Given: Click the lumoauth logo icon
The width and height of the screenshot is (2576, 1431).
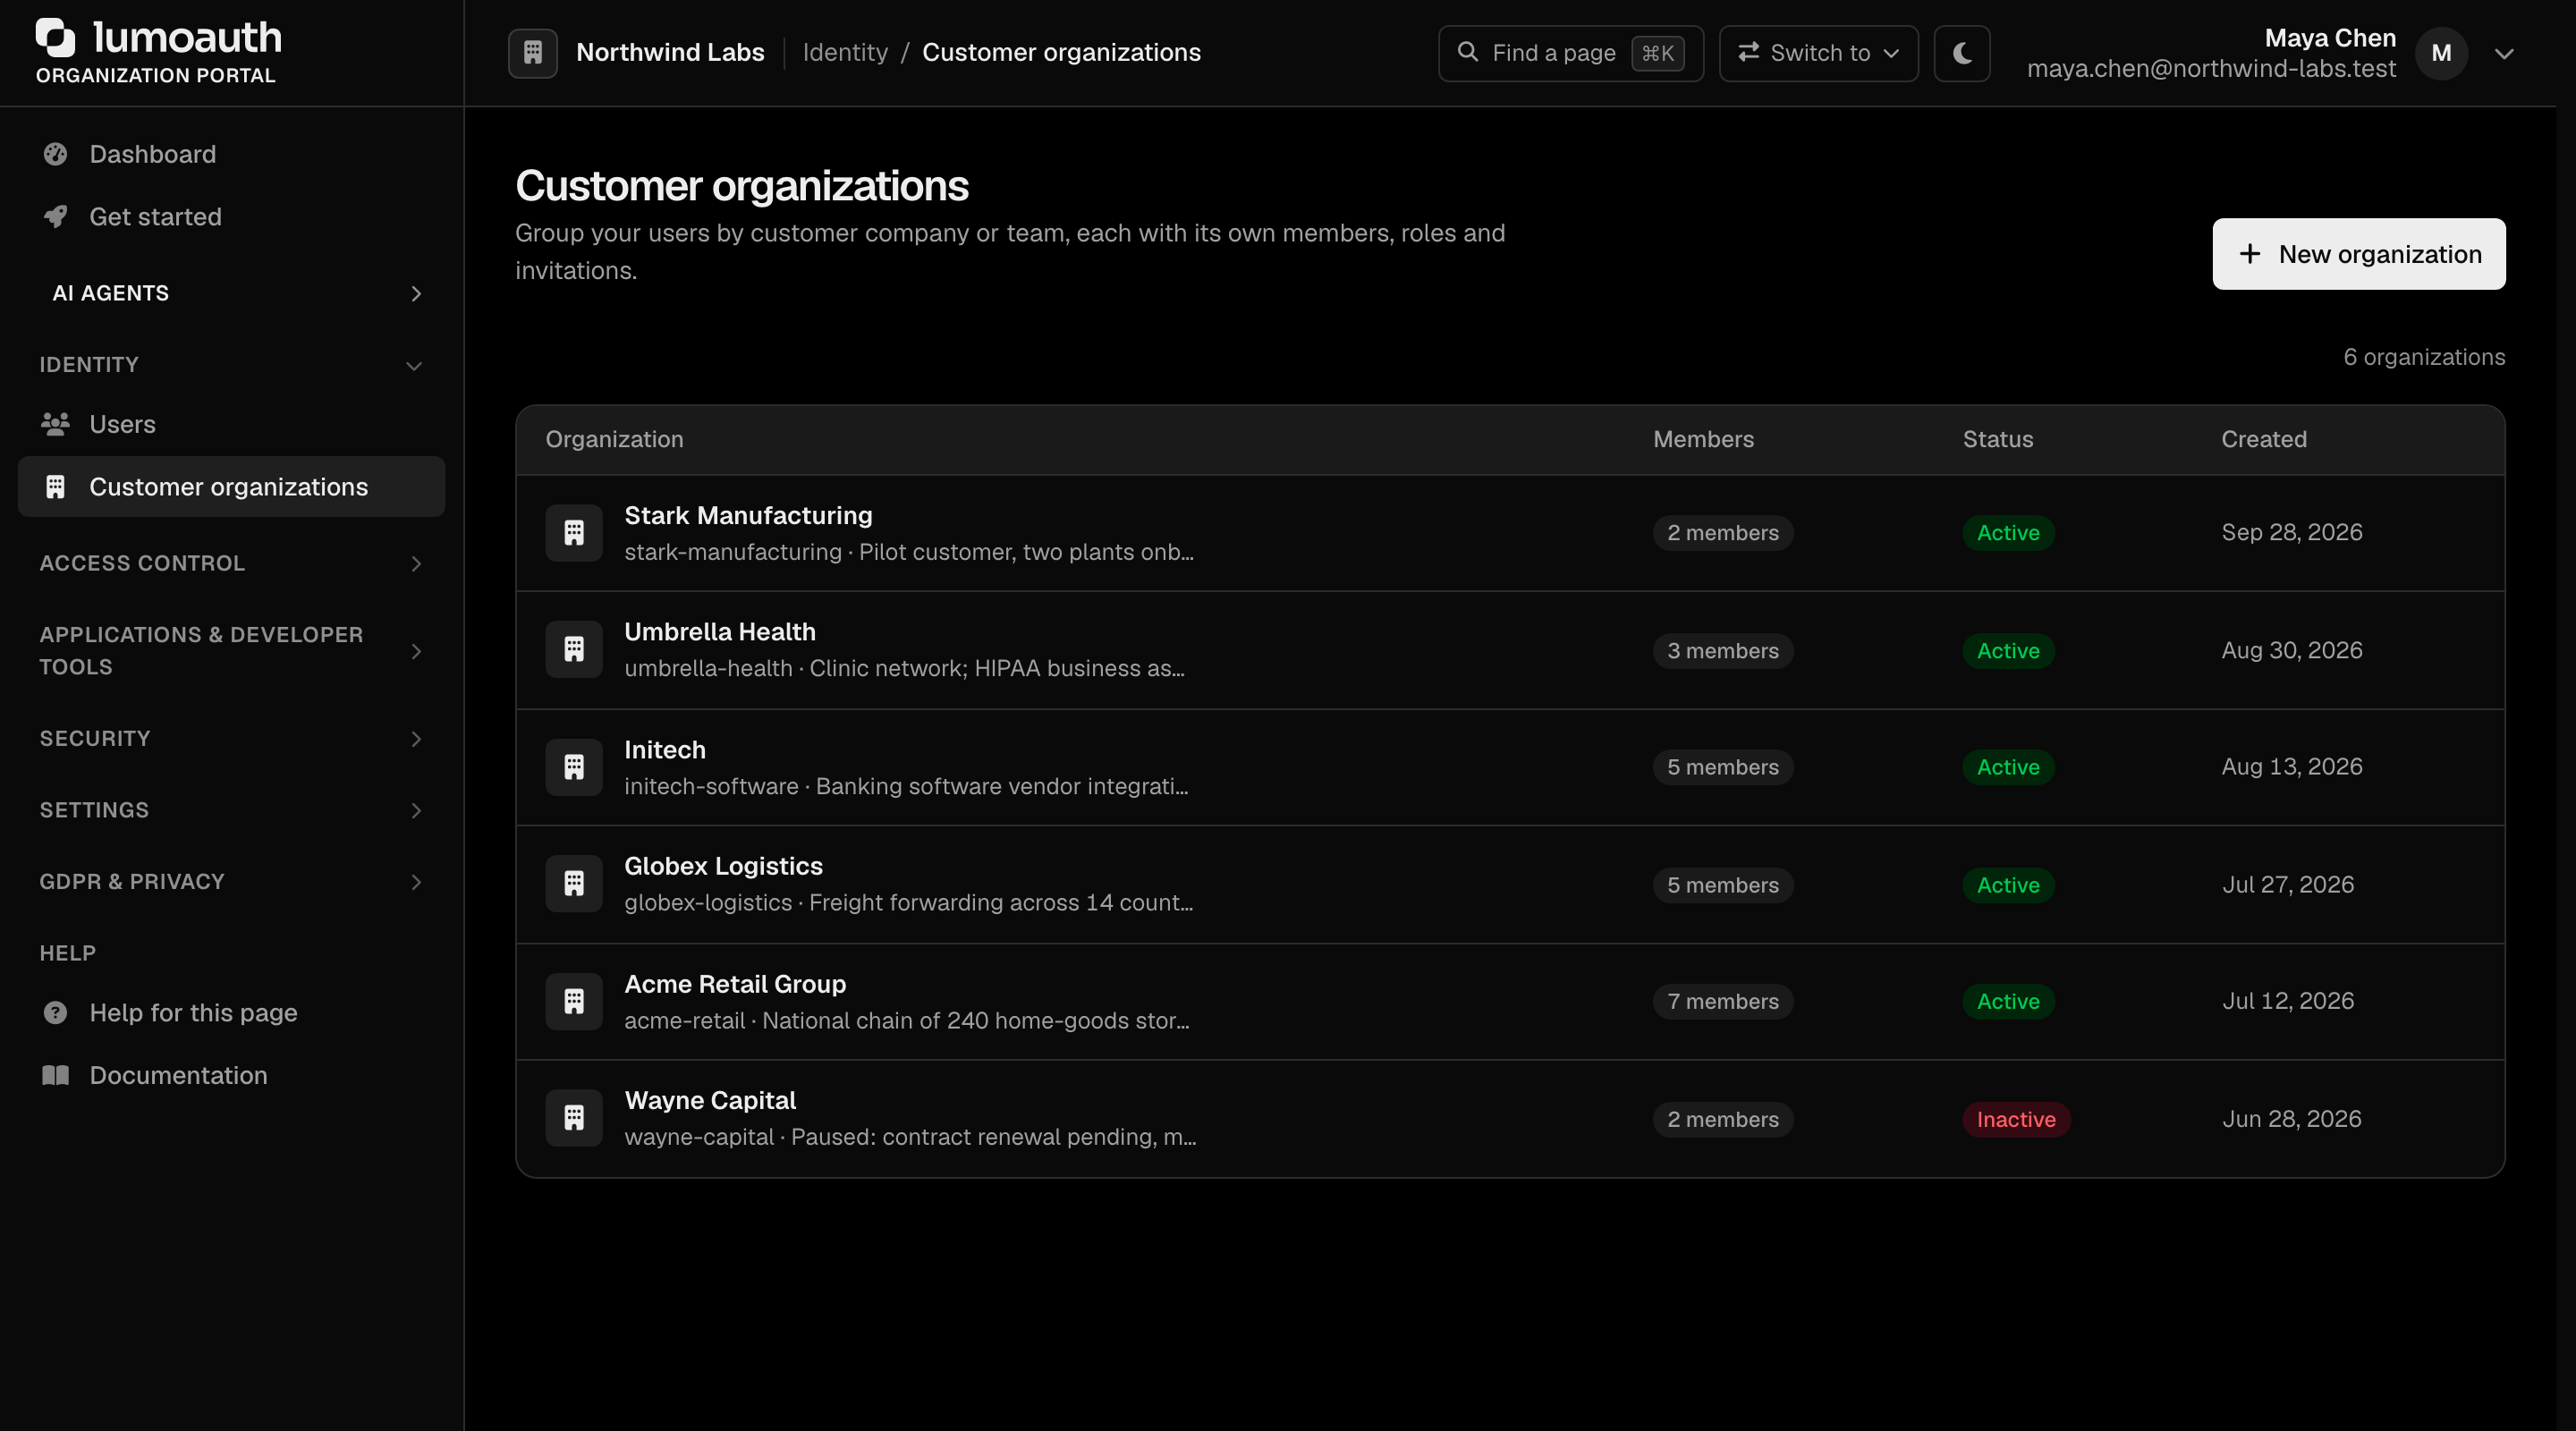Looking at the screenshot, I should click(x=55, y=38).
